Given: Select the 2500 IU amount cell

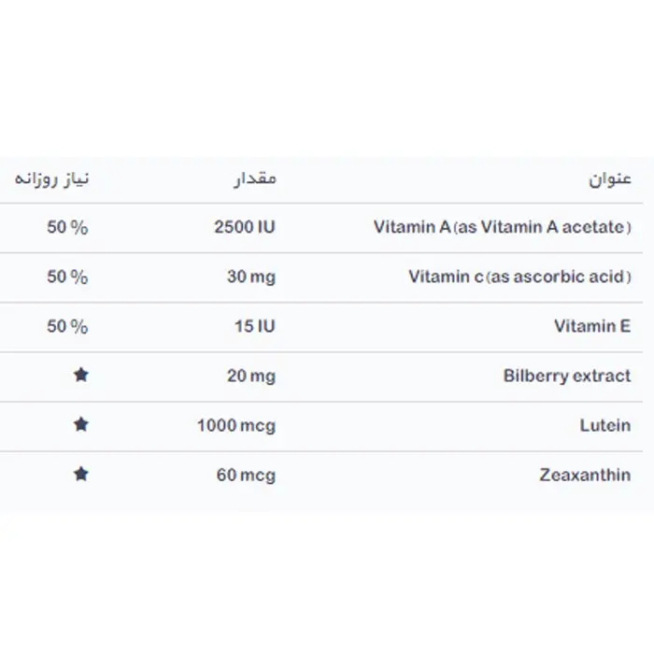Looking at the screenshot, I should click(x=245, y=227).
